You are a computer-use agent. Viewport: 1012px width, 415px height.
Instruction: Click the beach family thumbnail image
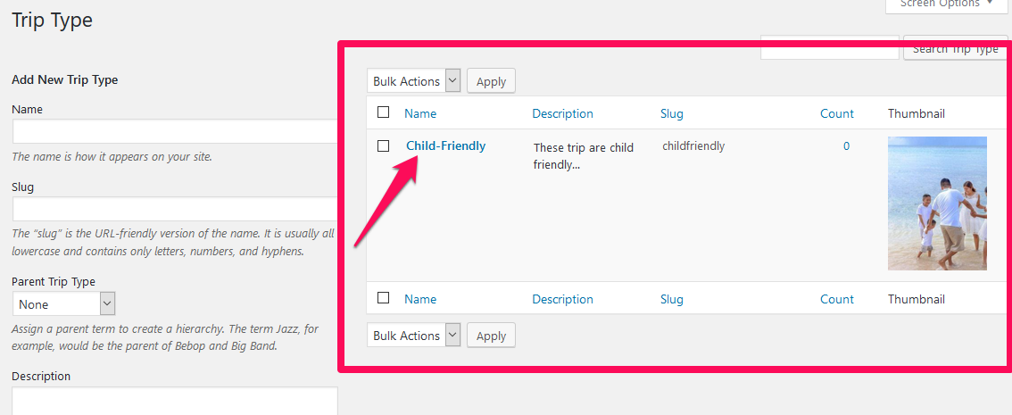click(x=937, y=203)
